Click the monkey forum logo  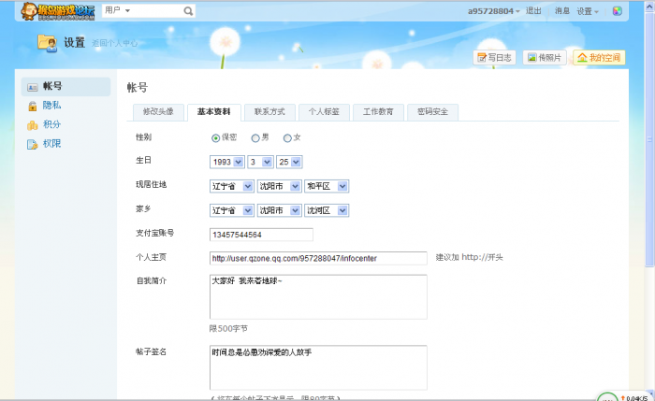[58, 11]
